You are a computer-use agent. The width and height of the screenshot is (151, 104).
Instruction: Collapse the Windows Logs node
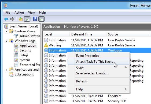(6, 41)
